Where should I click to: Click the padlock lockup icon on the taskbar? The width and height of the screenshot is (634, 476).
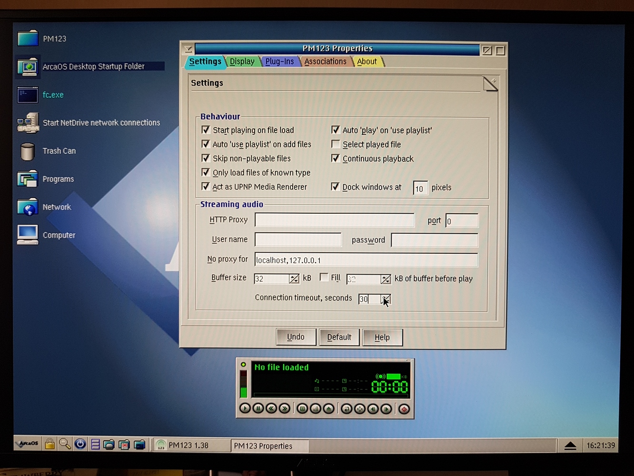(x=50, y=444)
